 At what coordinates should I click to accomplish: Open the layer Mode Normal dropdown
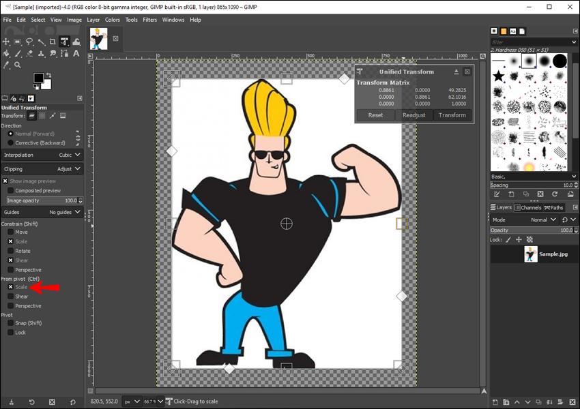click(524, 219)
